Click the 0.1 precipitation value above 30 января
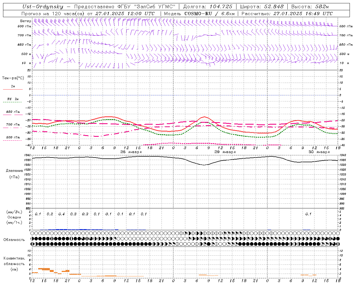The width and height of the screenshot is (354, 283). click(308, 214)
